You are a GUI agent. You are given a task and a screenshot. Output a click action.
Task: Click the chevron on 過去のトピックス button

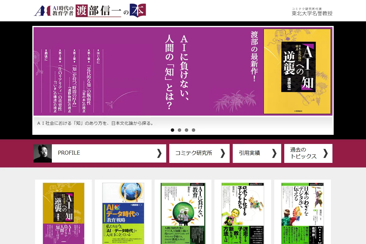[x=325, y=153]
